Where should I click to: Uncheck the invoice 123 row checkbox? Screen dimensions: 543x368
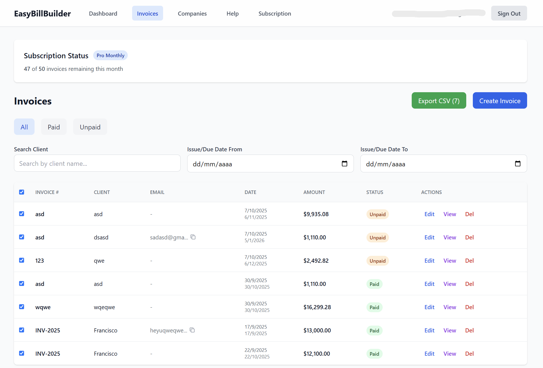point(22,260)
